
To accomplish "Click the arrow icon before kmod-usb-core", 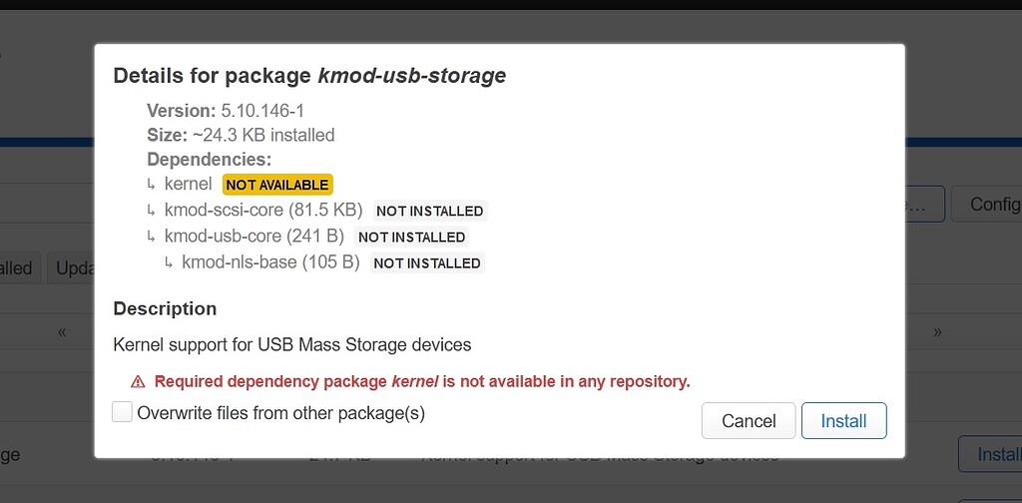I will (152, 237).
